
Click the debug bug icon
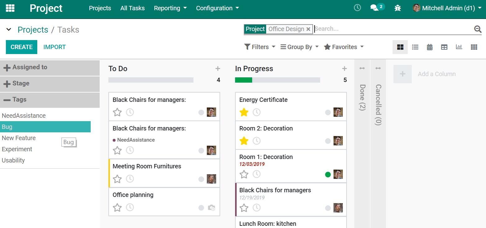click(397, 8)
